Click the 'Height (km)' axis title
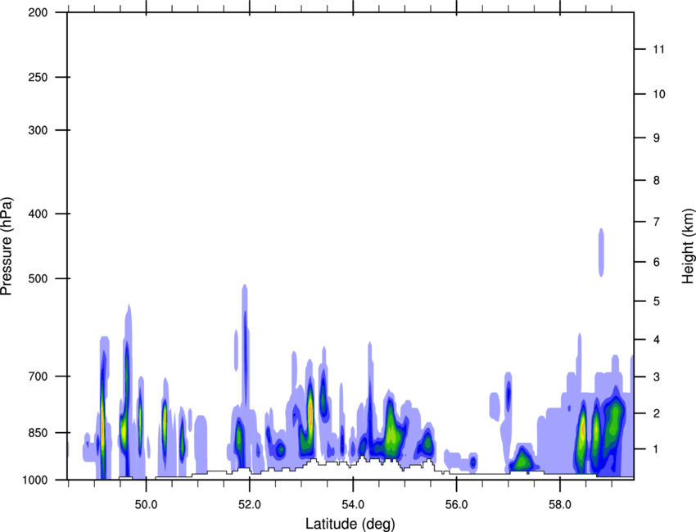Image resolution: width=696 pixels, height=532 pixels. [x=688, y=246]
